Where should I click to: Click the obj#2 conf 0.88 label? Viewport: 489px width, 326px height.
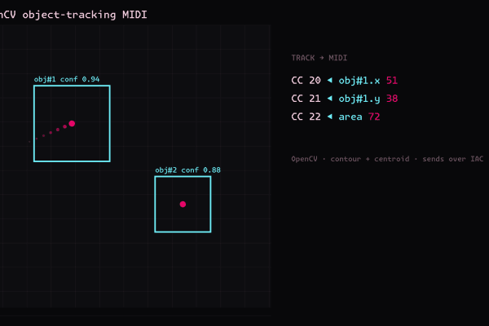point(187,170)
